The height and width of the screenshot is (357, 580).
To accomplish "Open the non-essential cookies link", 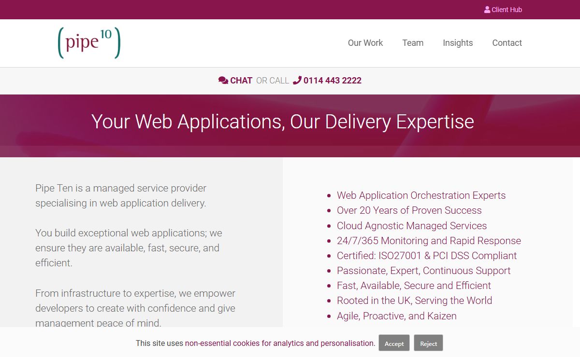I will pos(280,343).
